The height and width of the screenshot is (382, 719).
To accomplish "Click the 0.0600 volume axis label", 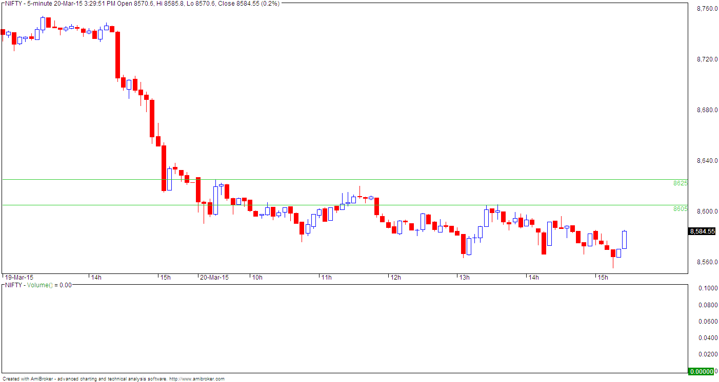I will [709, 322].
